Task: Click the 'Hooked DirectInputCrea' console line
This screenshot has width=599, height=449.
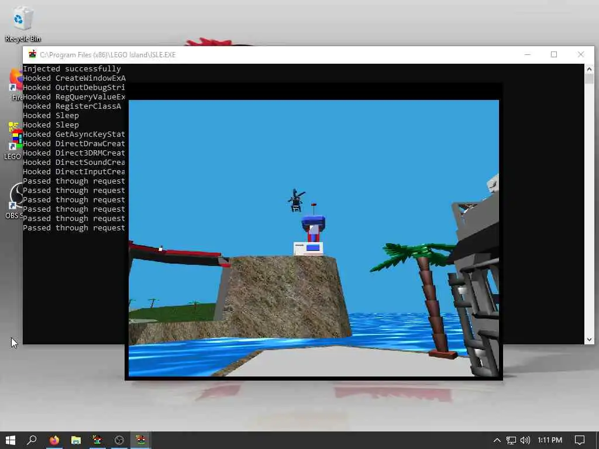Action: pos(74,172)
